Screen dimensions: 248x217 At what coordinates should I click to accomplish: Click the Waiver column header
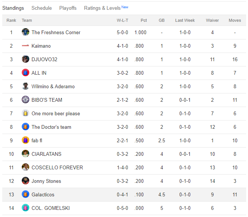(x=212, y=20)
